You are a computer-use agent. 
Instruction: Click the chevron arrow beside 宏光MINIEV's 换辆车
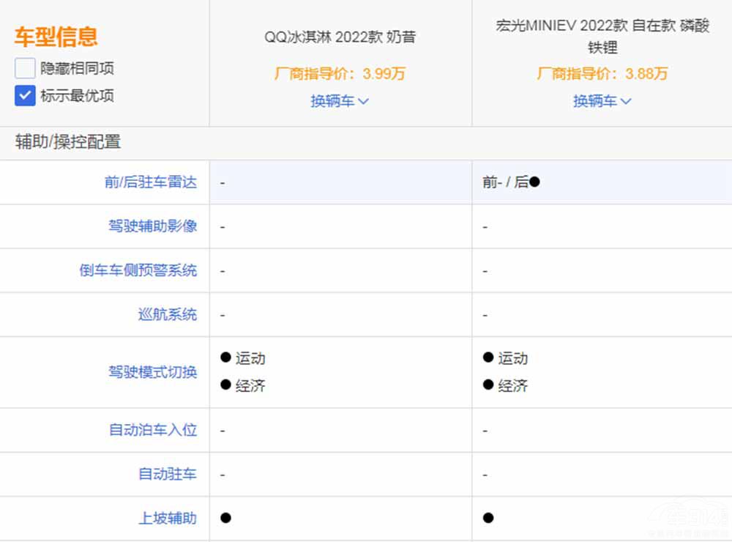626,101
